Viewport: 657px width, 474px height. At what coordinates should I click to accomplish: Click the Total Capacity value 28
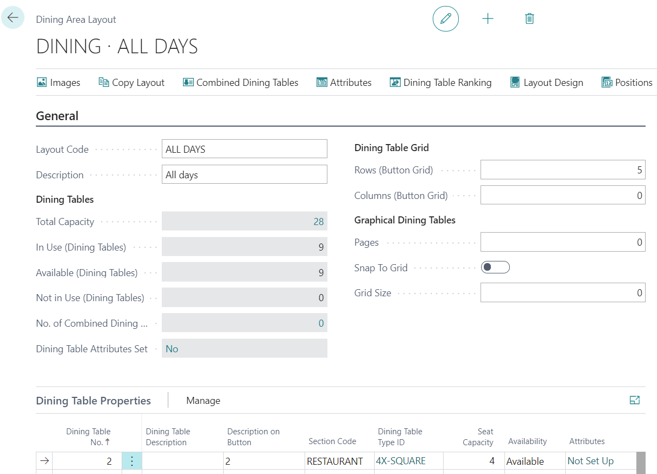[x=318, y=222]
